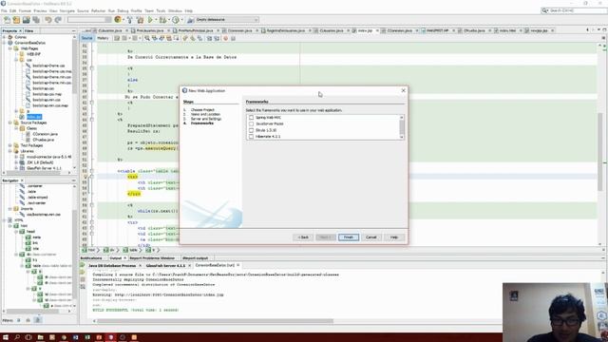The width and height of the screenshot is (608, 342).
Task: Collapse the css folder node
Action: pyautogui.click(x=16, y=60)
